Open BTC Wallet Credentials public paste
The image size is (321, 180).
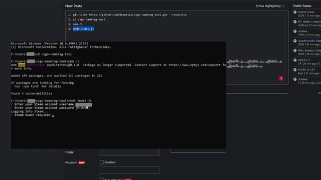[x=309, y=21]
